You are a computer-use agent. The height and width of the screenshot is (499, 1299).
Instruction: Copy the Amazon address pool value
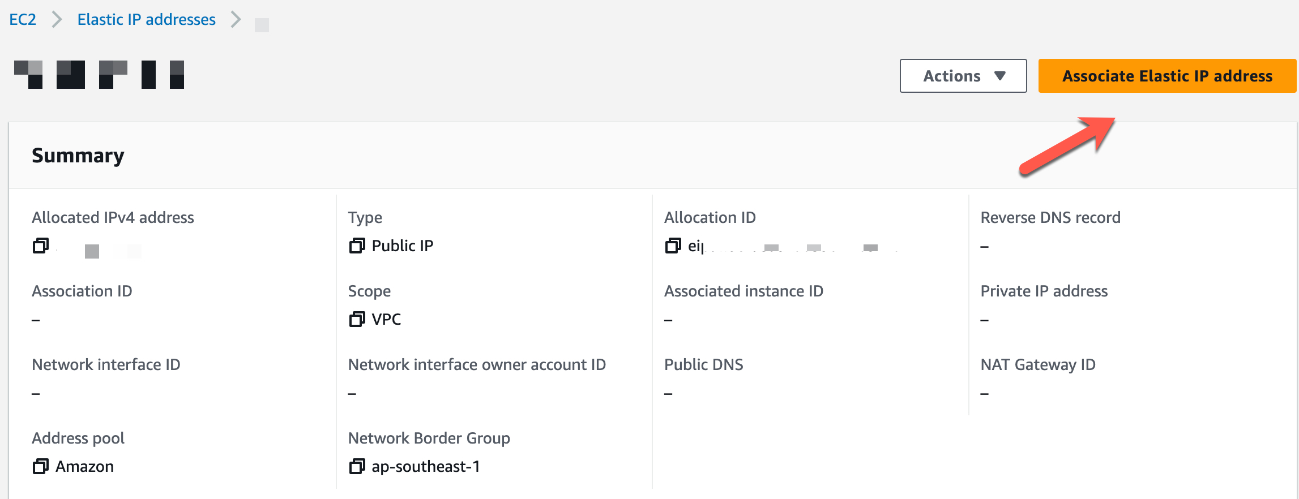click(41, 467)
